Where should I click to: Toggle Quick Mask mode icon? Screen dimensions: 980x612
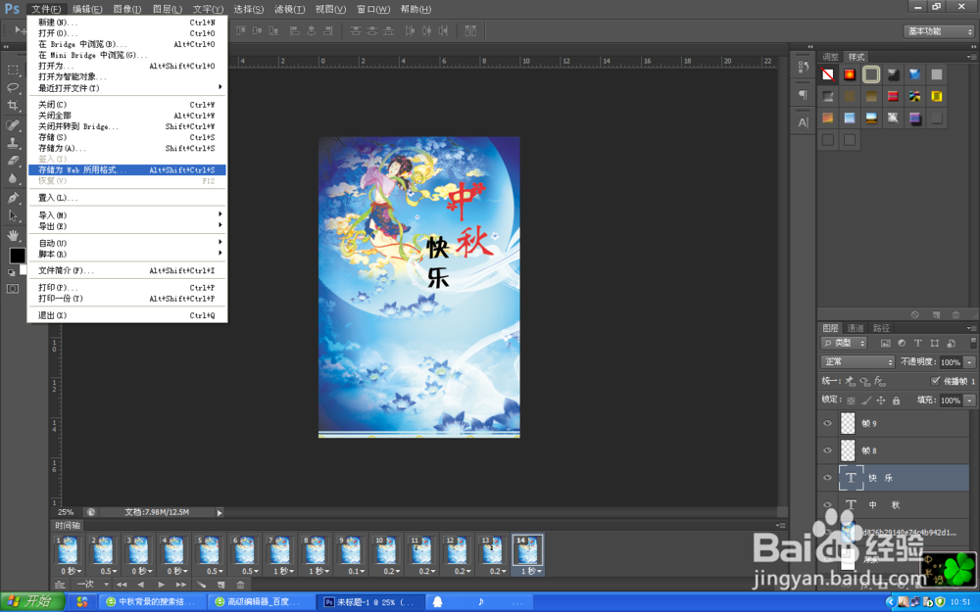tap(13, 289)
